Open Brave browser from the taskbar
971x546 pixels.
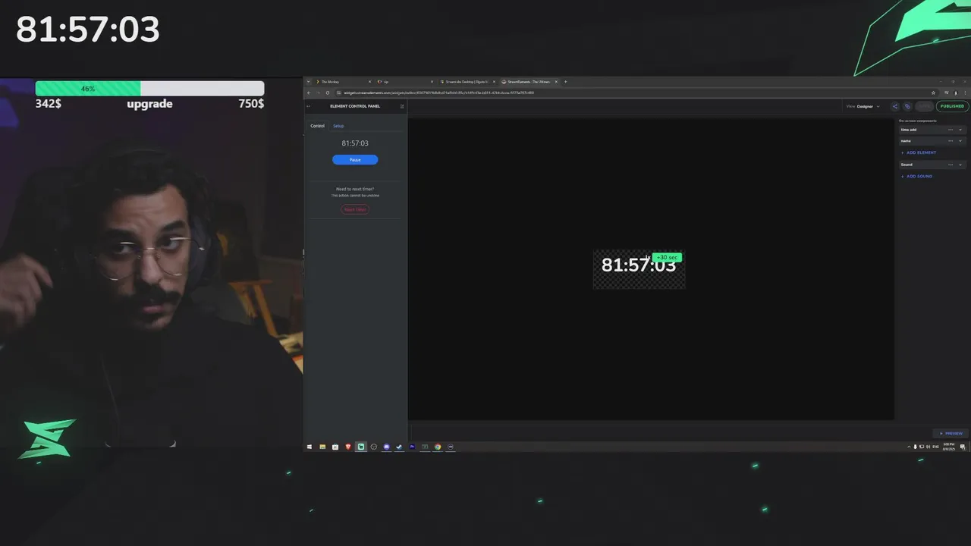point(348,447)
